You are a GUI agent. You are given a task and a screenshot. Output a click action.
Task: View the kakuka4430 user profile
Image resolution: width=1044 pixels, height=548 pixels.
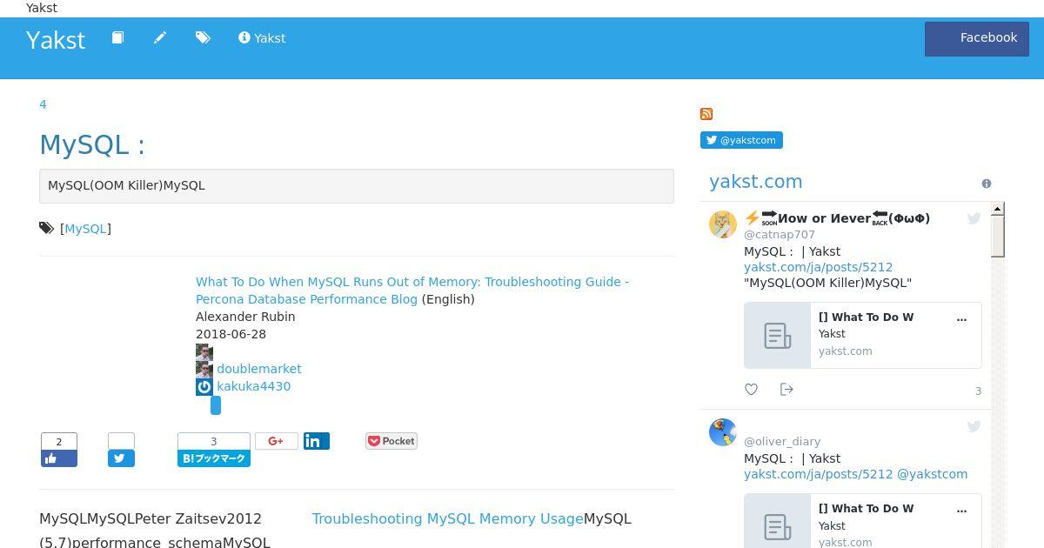click(253, 386)
